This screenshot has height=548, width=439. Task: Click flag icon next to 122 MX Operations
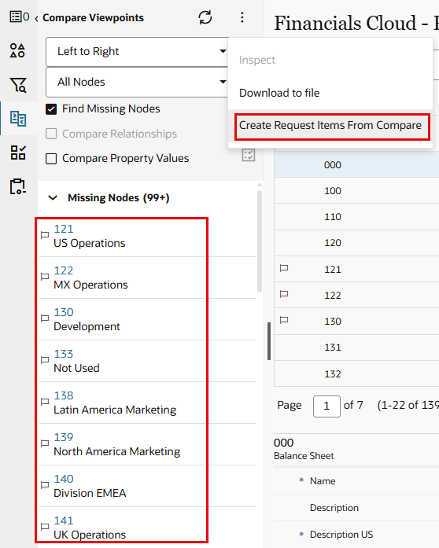pyautogui.click(x=45, y=277)
